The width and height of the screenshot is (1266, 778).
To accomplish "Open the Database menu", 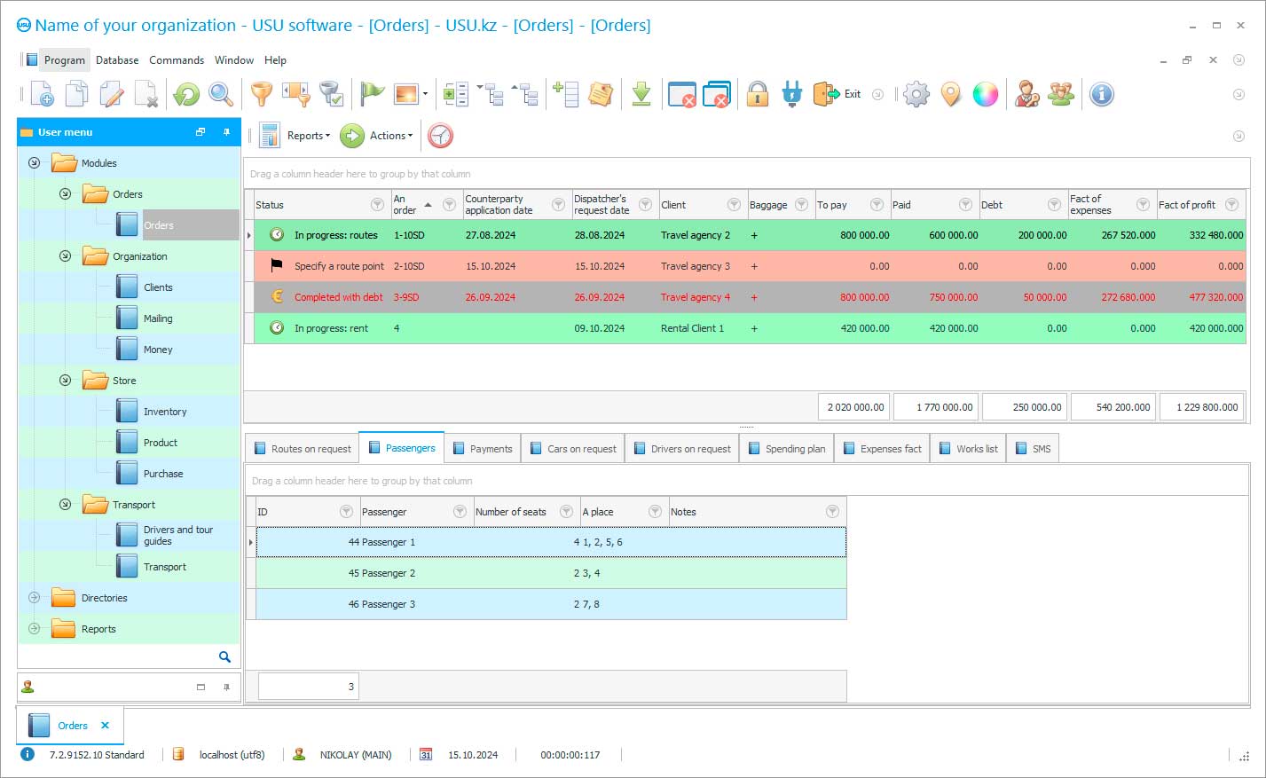I will click(x=117, y=60).
